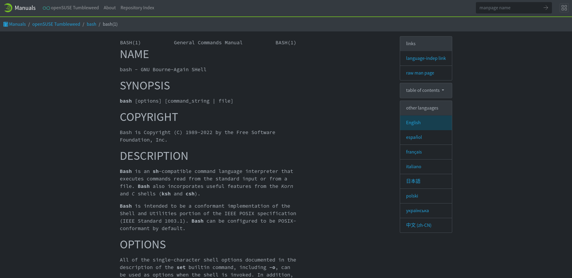Click the manpage name search field
This screenshot has width=572, height=278.
(x=509, y=7)
